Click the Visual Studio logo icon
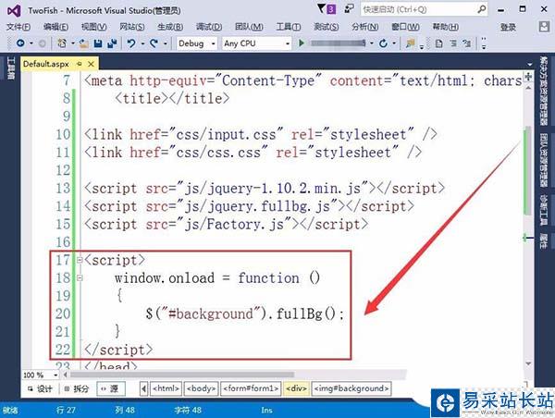555x418 pixels. [x=14, y=10]
